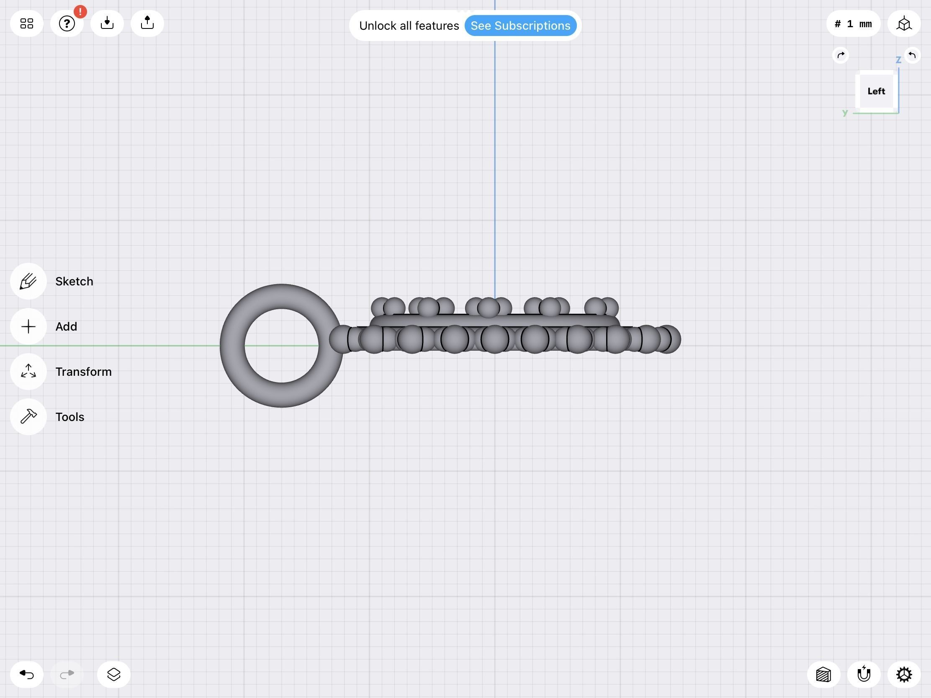
Task: Open the layers/items panel
Action: click(113, 675)
